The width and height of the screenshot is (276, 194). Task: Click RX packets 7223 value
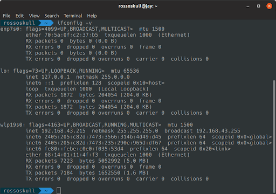(66, 161)
